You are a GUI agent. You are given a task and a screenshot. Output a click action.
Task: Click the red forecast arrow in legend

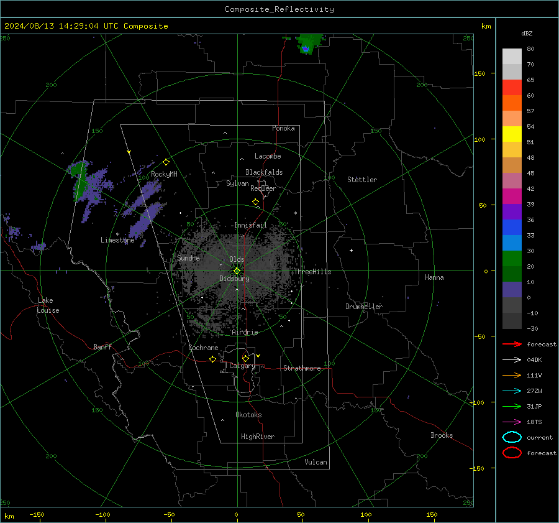click(x=512, y=344)
